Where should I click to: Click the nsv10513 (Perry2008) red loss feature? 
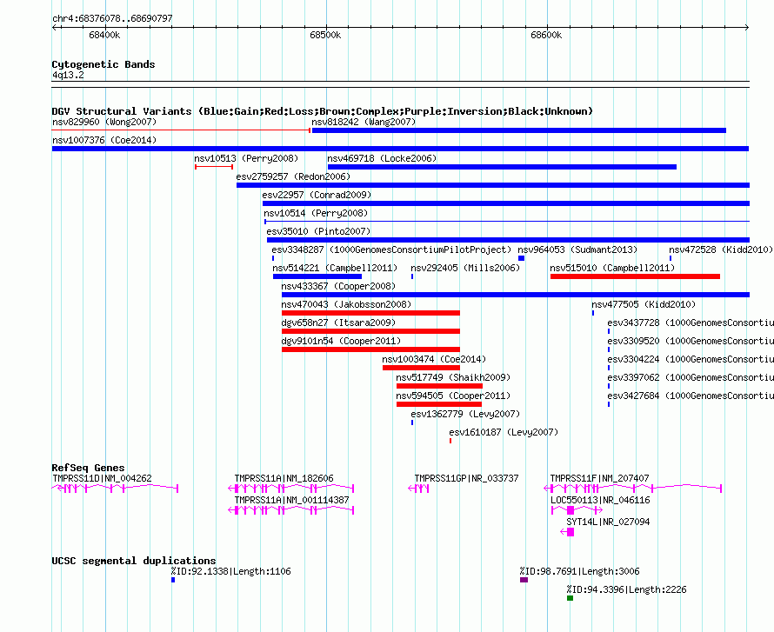(x=214, y=167)
